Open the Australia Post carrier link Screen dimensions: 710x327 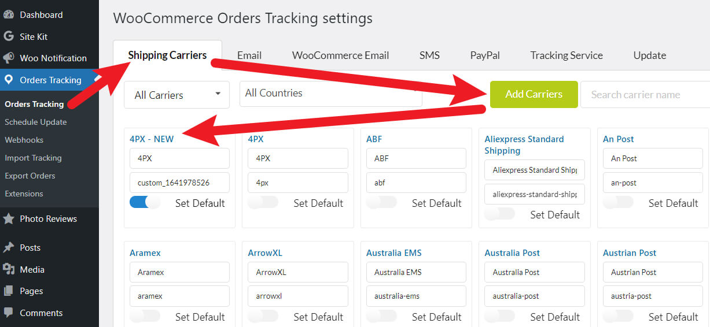click(512, 253)
